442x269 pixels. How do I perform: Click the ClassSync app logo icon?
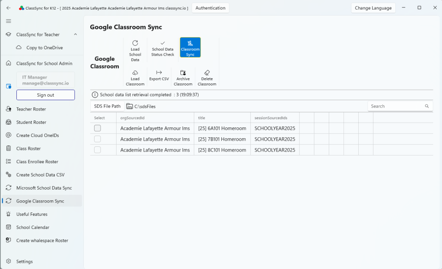(x=22, y=8)
